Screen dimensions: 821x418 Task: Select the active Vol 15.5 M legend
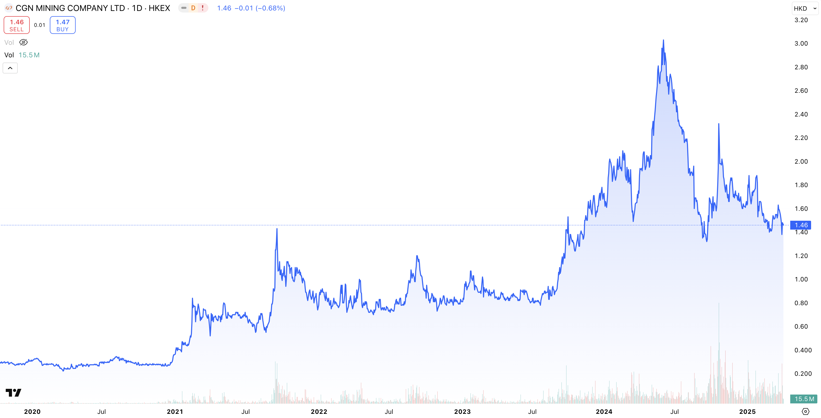[x=22, y=55]
